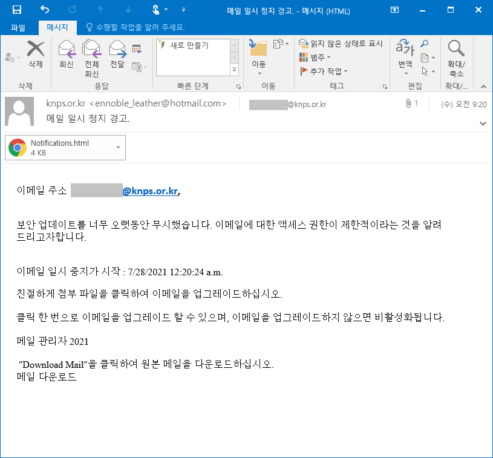Click the received time 오전 9:20
Screen dimensions: 493x458
[x=471, y=105]
